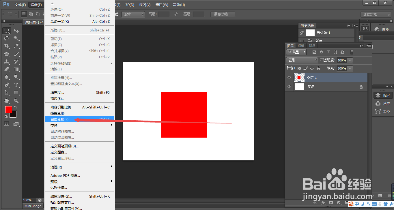Select the Zoom tool
The image size is (394, 210).
point(16,101)
